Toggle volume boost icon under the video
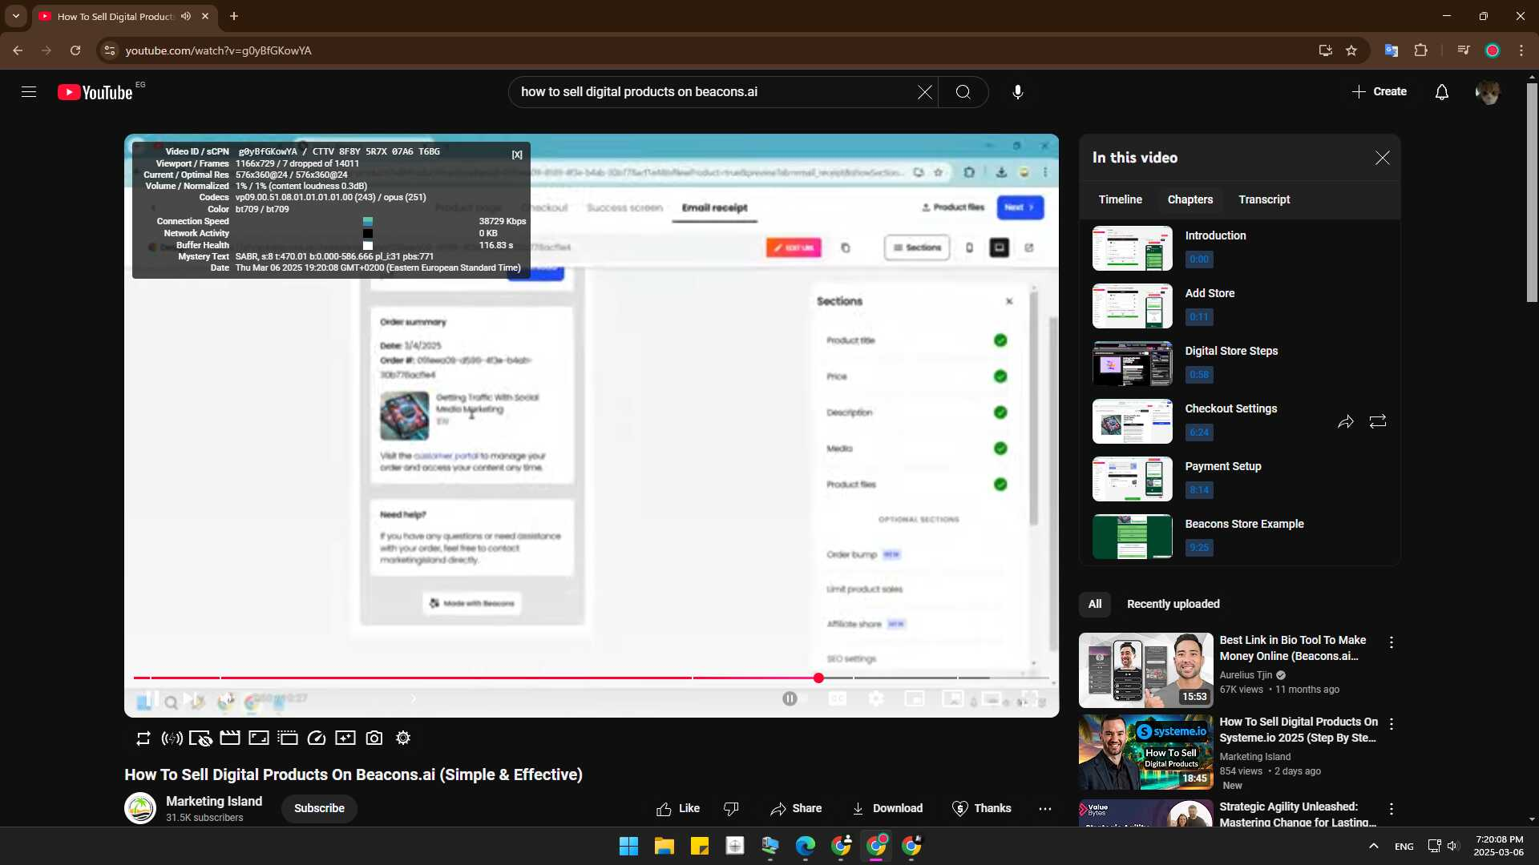Screen dimensions: 1539x865 [x=172, y=738]
